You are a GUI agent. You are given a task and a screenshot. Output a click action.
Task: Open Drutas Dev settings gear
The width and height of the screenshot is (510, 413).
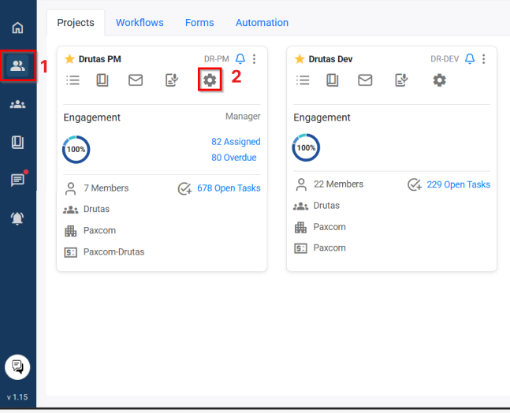click(x=439, y=80)
